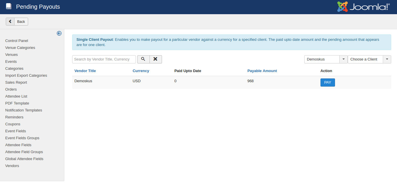Open Attendee List in the sidebar

[x=16, y=96]
